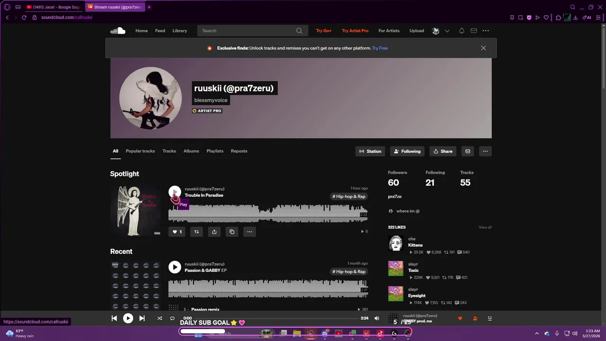
Task: Share Trouble In Paradise track
Action: click(214, 232)
